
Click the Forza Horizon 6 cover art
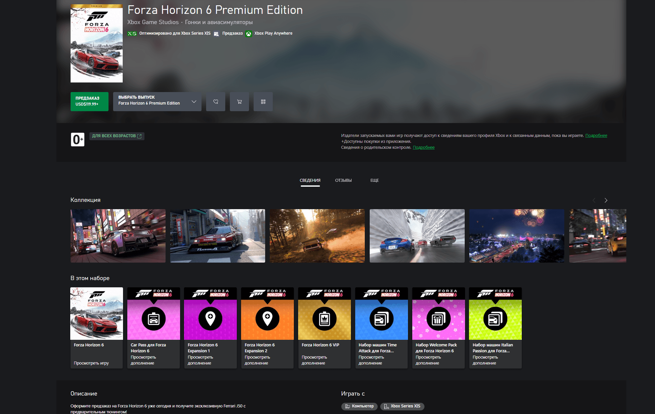(97, 43)
